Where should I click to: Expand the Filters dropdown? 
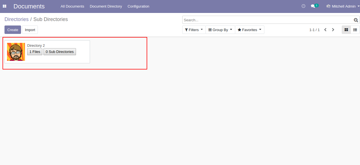[194, 30]
